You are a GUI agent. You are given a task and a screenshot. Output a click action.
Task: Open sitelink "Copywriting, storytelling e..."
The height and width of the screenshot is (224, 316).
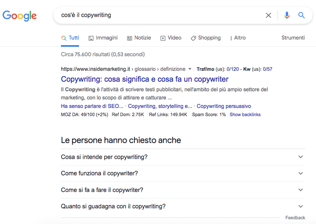coord(160,106)
